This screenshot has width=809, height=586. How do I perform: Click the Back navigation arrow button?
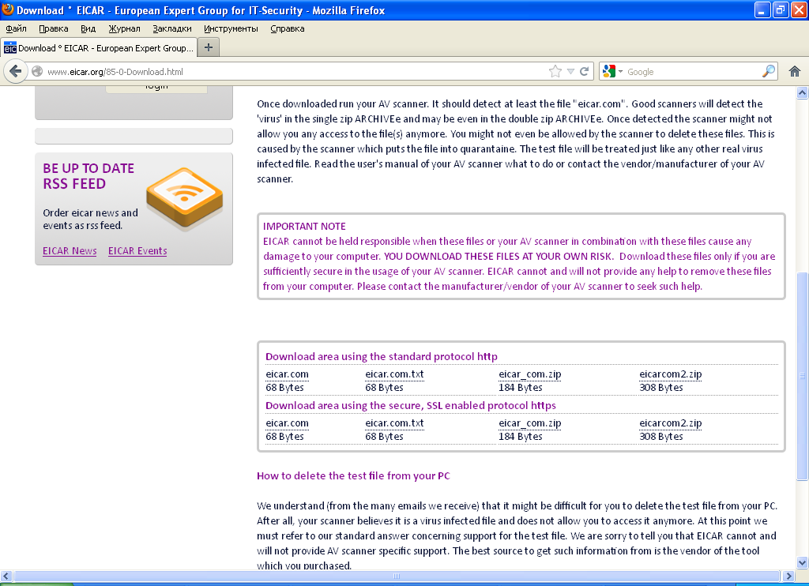coord(16,71)
